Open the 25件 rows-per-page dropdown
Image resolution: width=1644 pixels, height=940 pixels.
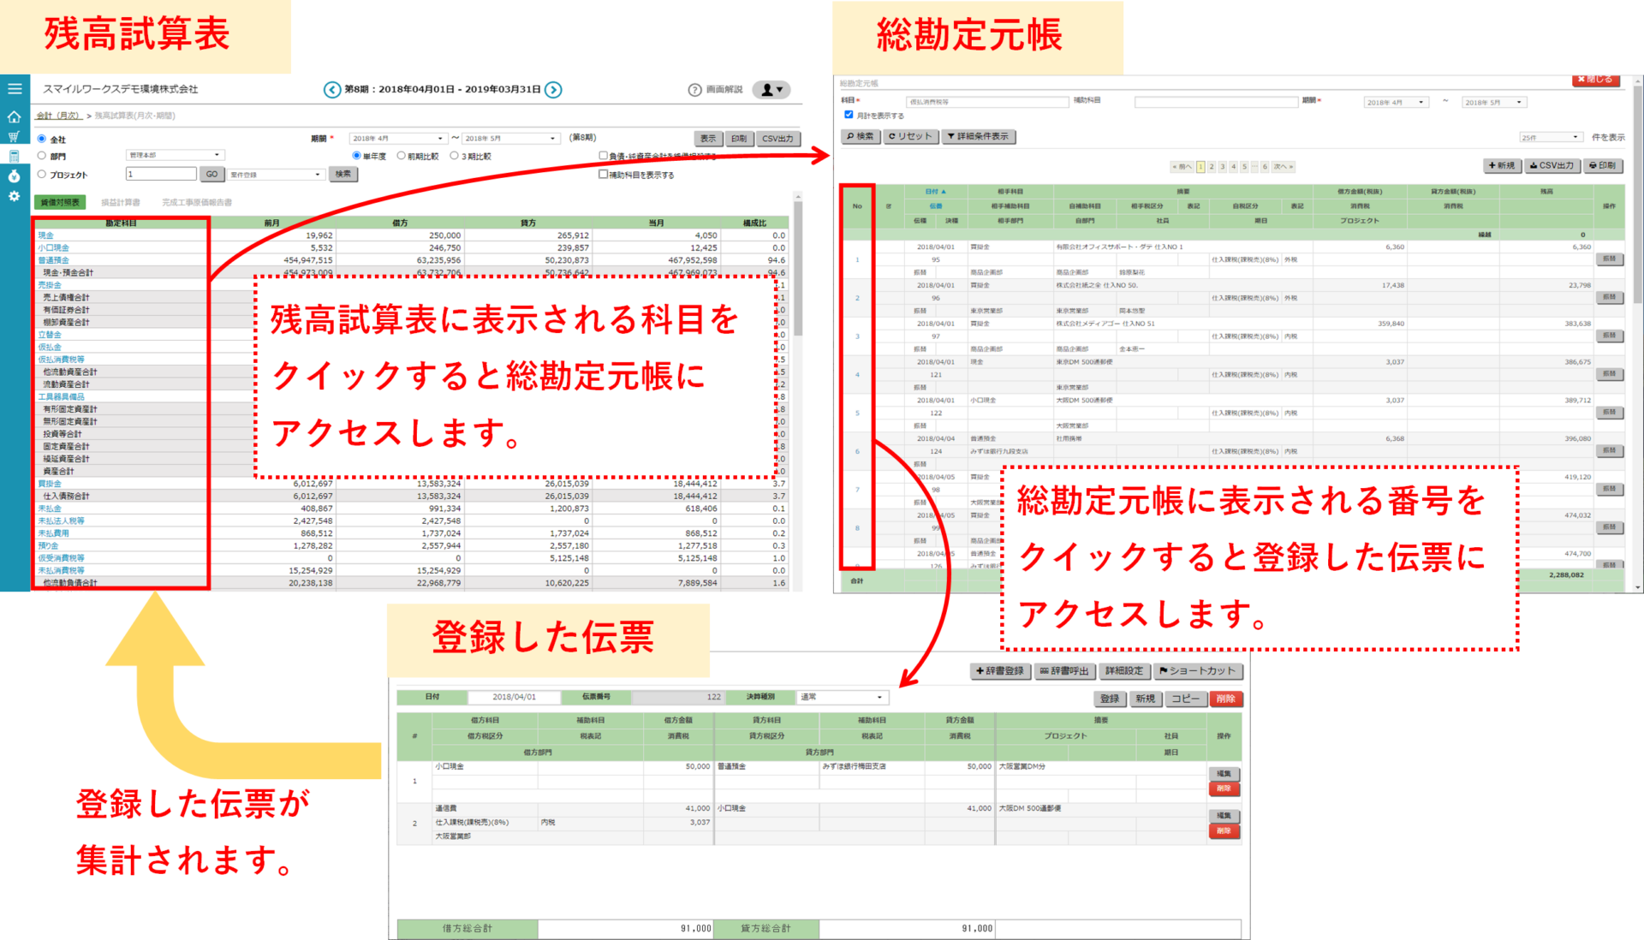pyautogui.click(x=1550, y=138)
